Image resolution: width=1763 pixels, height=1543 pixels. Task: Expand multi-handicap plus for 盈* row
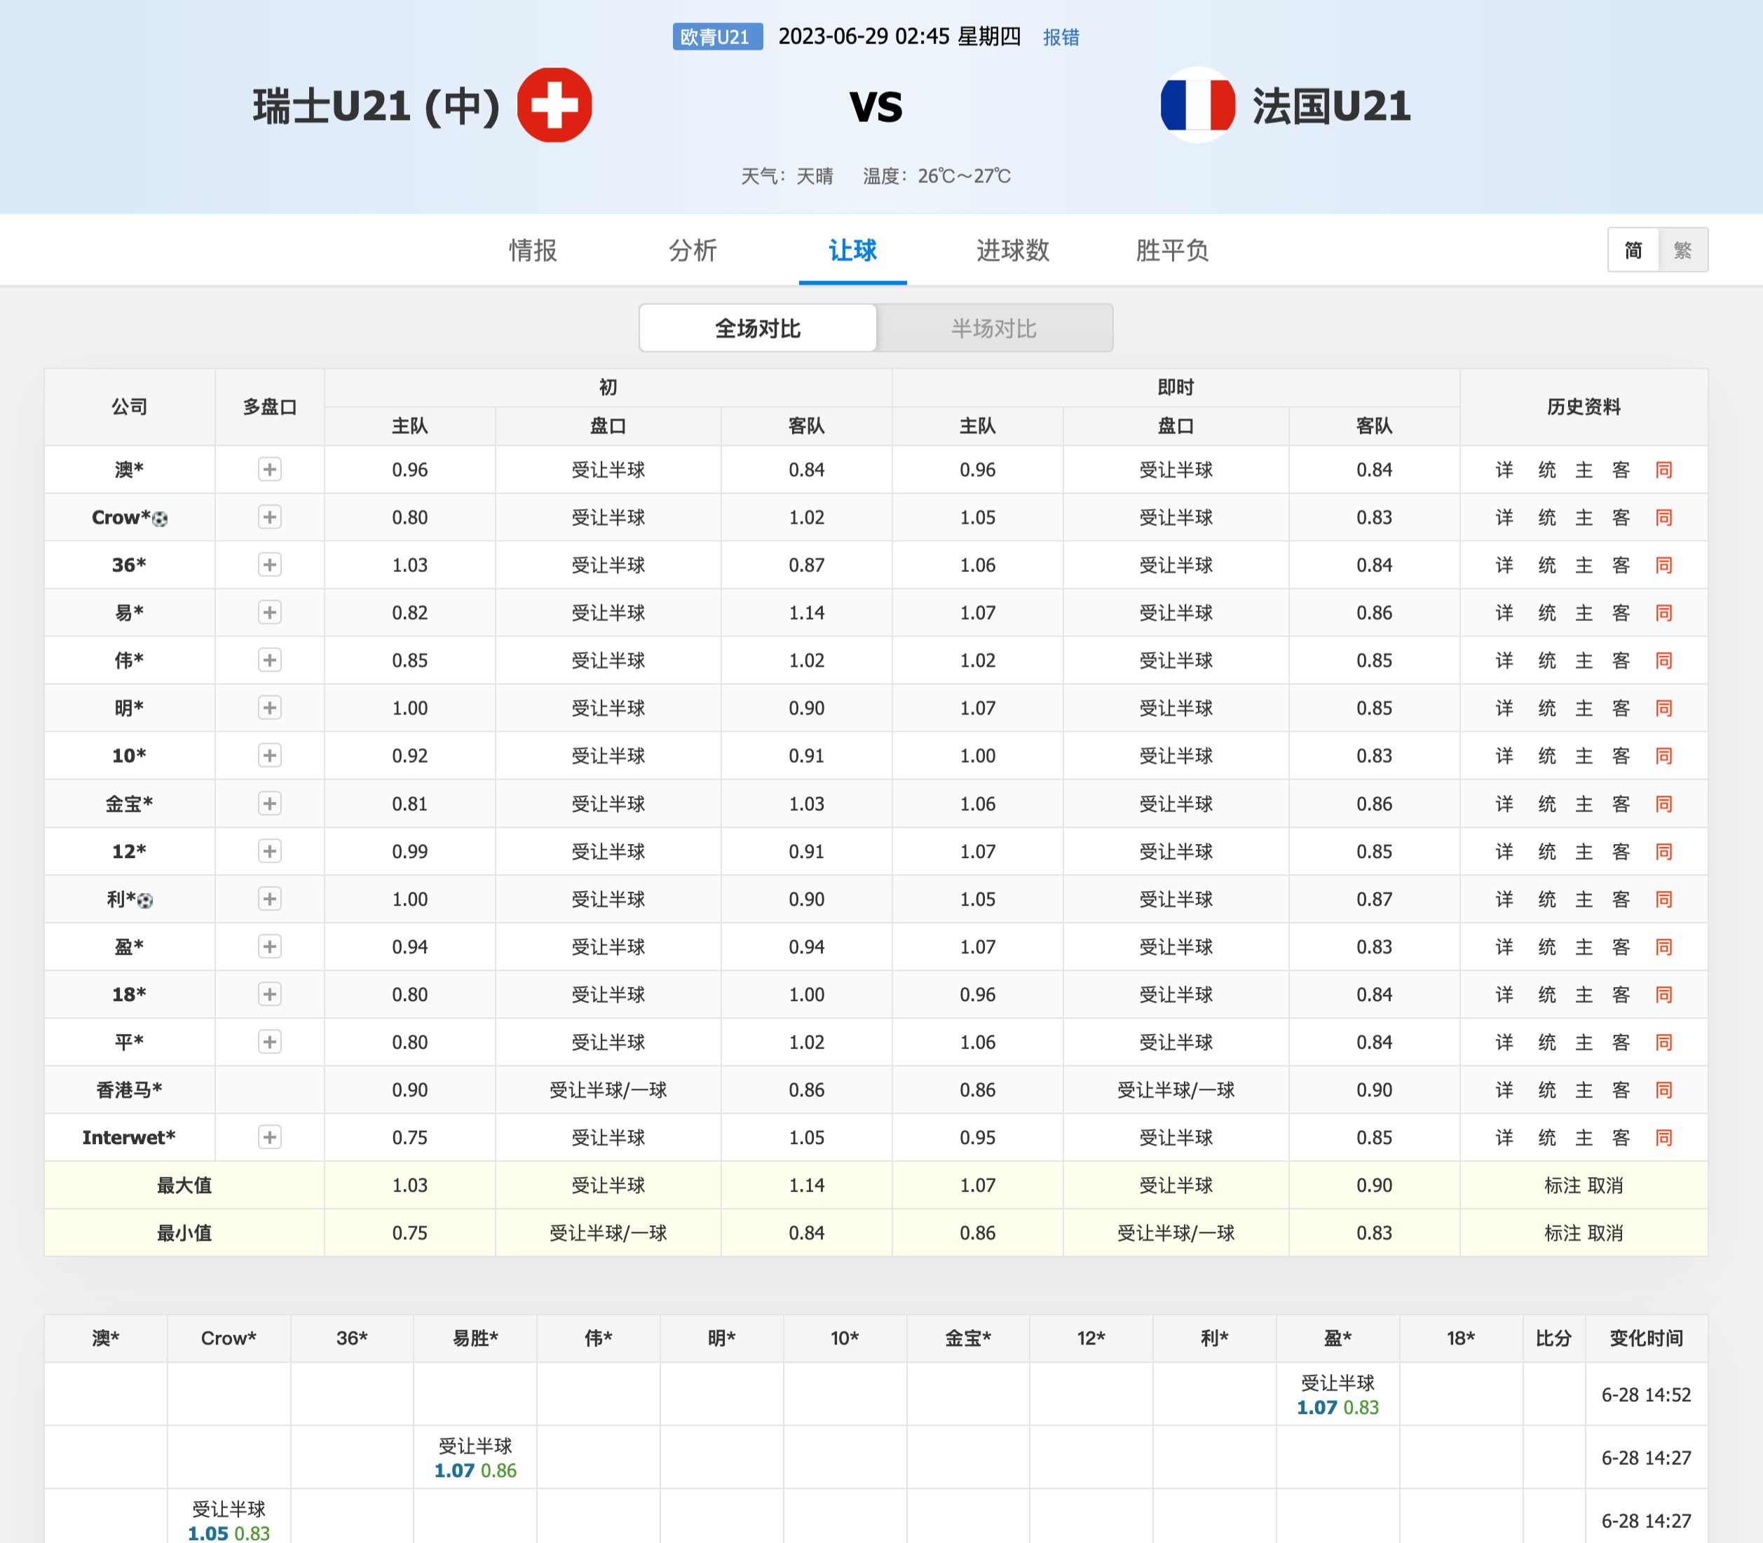coord(269,946)
